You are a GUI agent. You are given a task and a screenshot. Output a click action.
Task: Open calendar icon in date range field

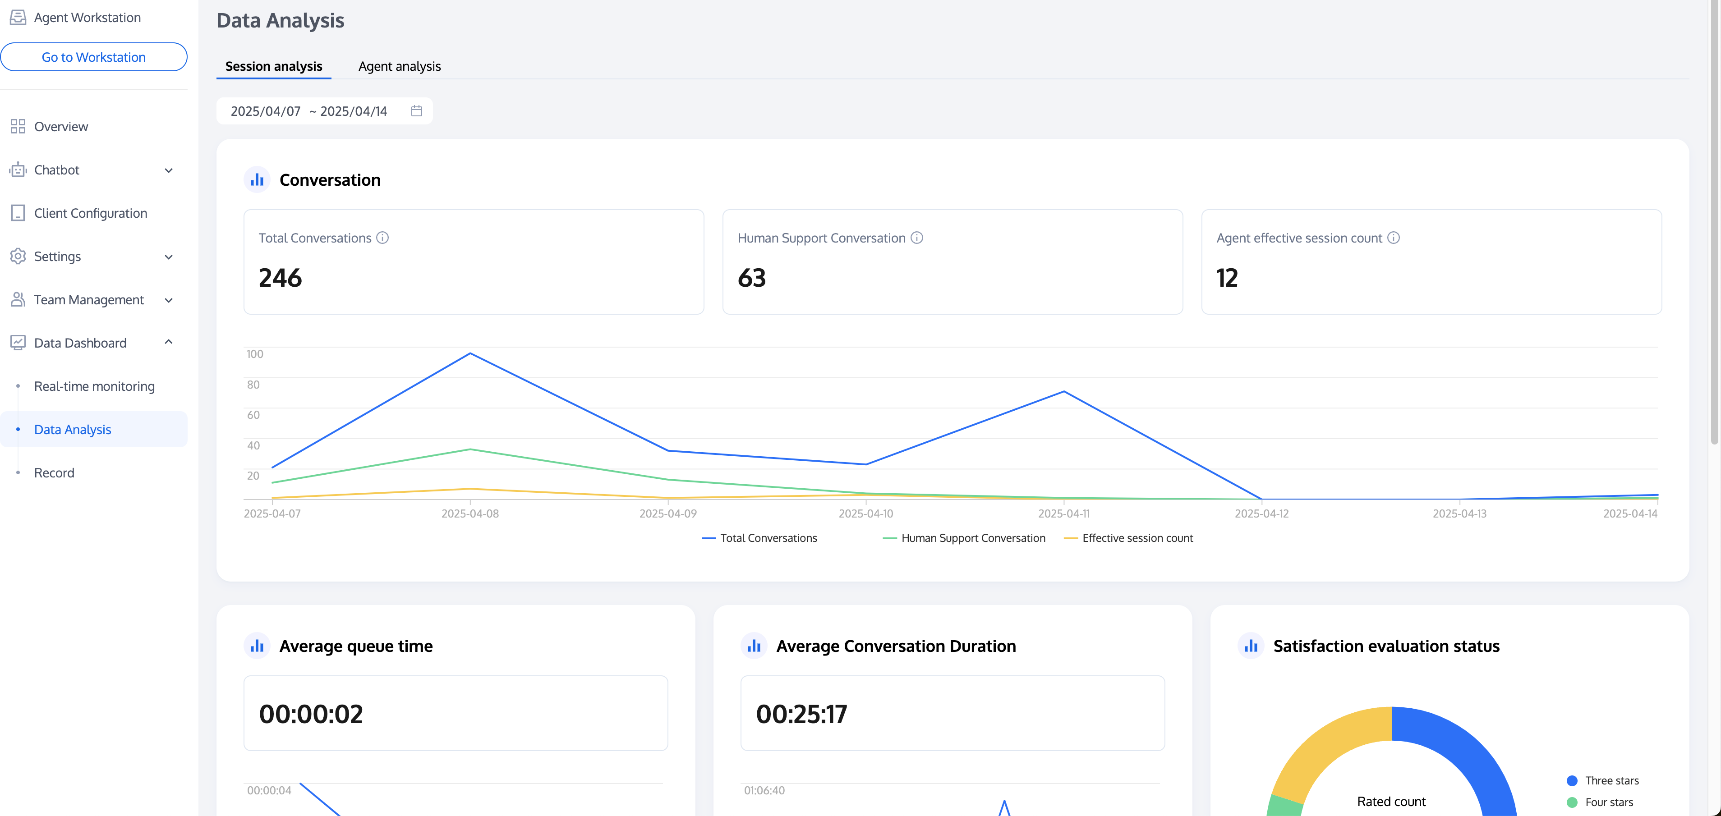(416, 111)
